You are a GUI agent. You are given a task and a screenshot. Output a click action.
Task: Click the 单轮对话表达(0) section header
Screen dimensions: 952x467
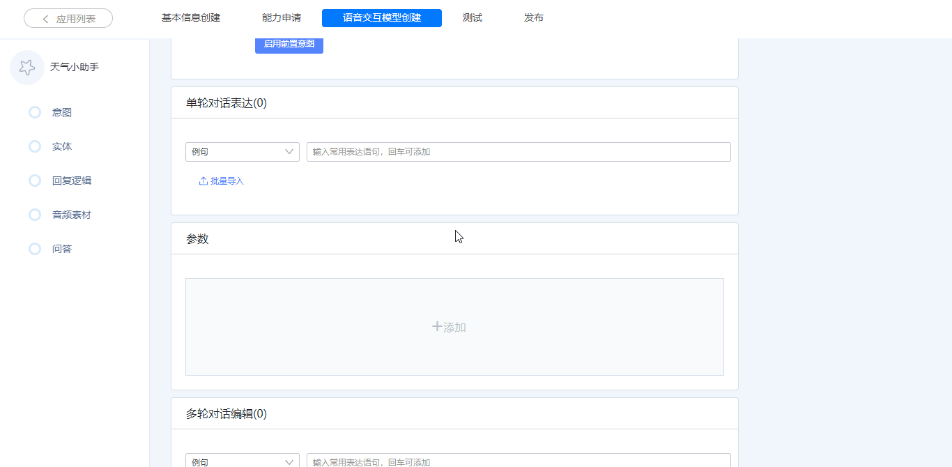pyautogui.click(x=227, y=103)
